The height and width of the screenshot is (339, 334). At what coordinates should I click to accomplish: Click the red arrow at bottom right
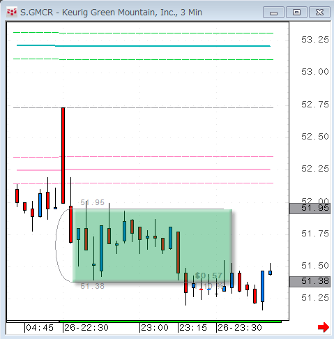click(324, 327)
